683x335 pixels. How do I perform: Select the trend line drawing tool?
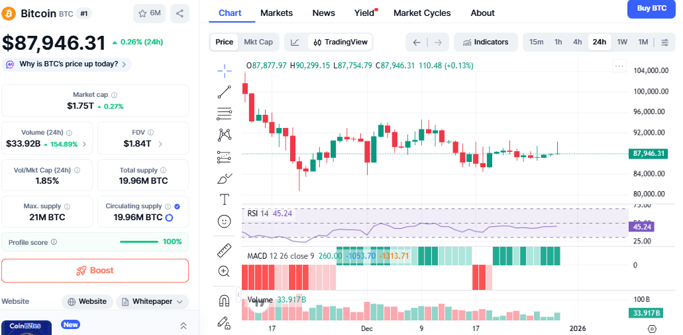[225, 92]
